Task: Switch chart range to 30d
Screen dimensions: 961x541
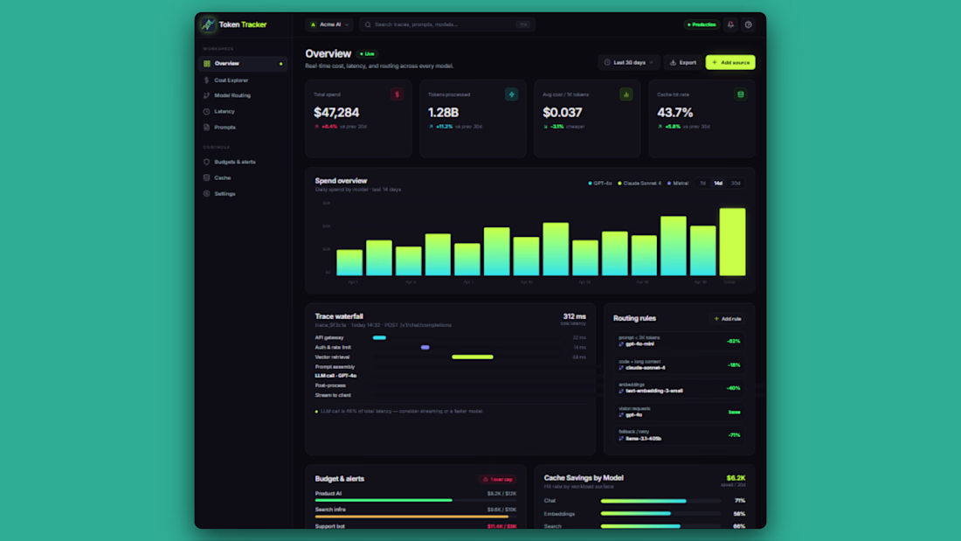Action: click(736, 183)
